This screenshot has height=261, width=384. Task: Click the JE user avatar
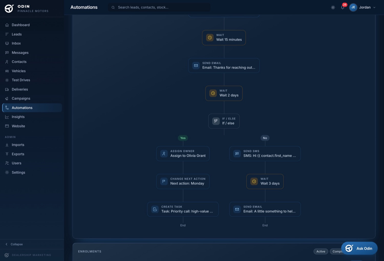[x=353, y=7]
